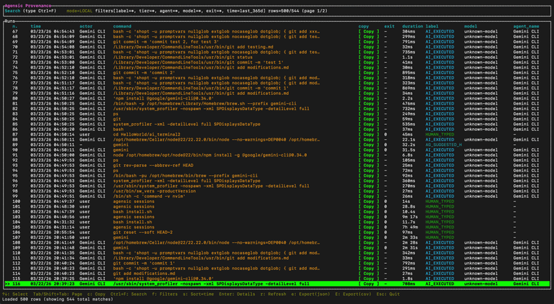This screenshot has height=304, width=554.
Task: Click the 'time' column header
Action: click(x=36, y=26)
